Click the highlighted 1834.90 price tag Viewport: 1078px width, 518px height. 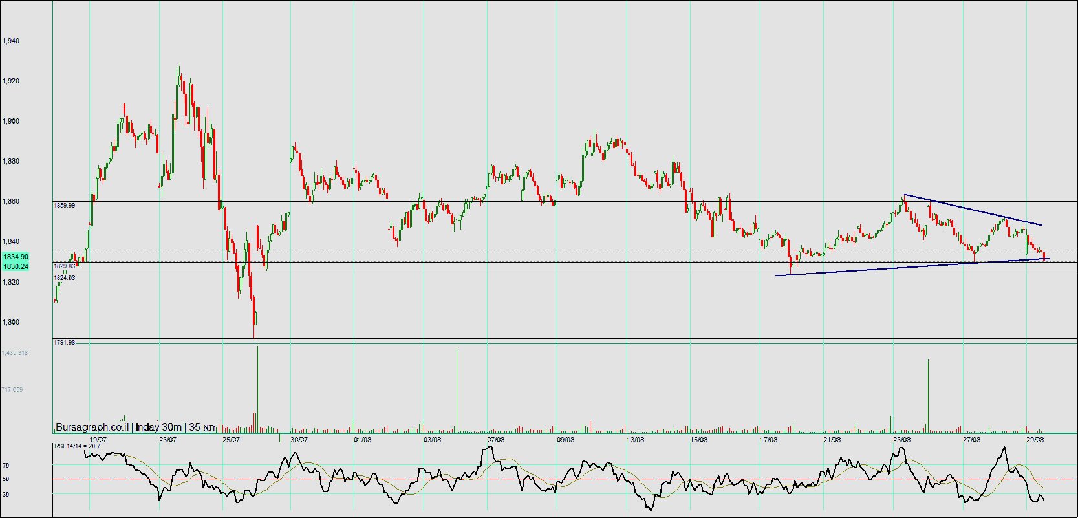(x=16, y=257)
